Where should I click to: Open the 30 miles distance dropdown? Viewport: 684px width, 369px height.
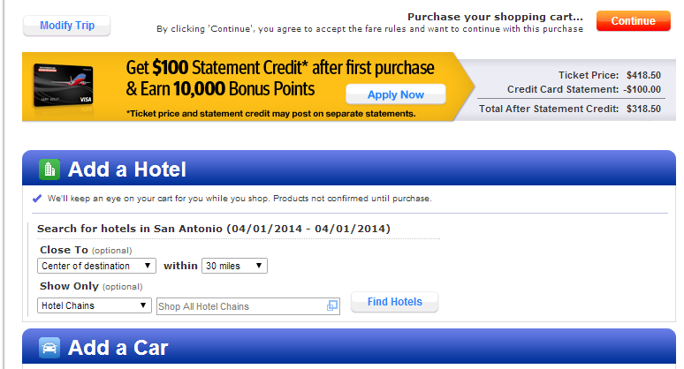pyautogui.click(x=234, y=266)
